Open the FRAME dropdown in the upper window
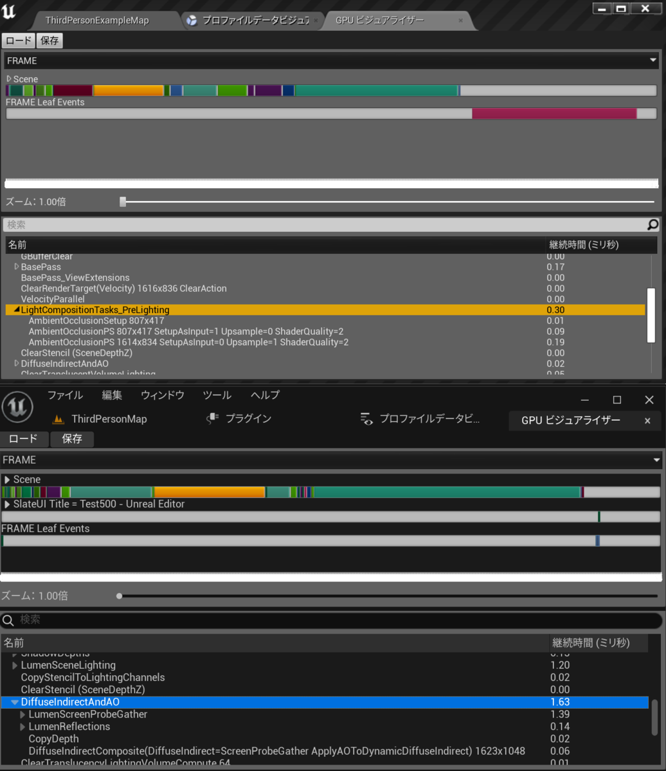The height and width of the screenshot is (771, 666). tap(332, 60)
